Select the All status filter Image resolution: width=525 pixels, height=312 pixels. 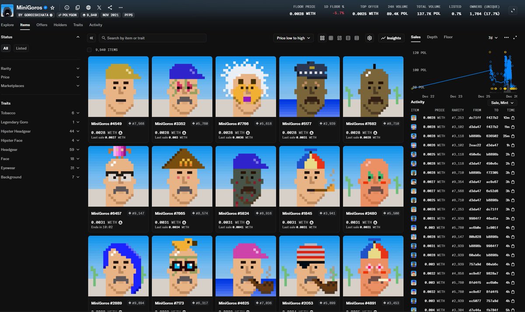point(6,48)
